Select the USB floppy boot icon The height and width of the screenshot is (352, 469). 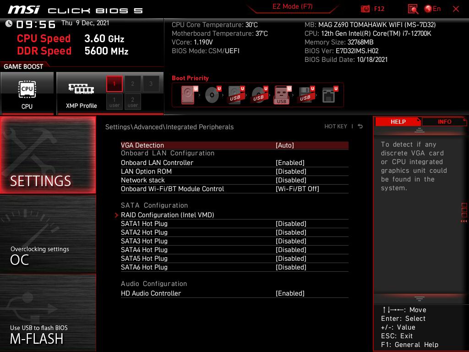point(306,95)
